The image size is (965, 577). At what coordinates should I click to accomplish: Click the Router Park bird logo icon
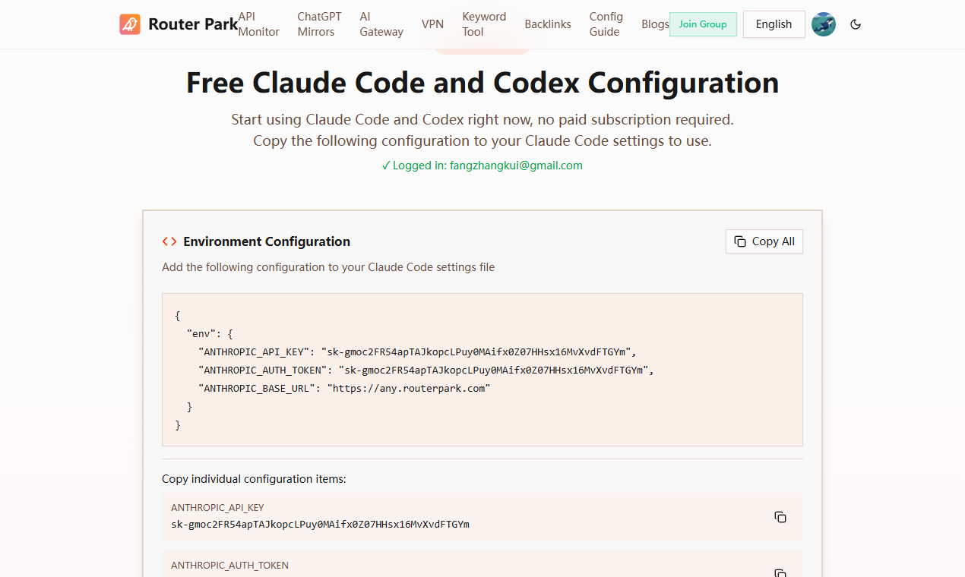point(130,24)
